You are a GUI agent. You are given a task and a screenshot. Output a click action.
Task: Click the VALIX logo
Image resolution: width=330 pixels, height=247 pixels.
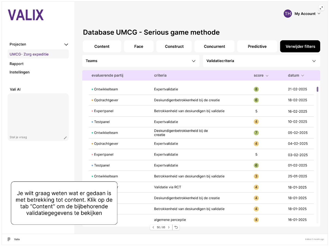(x=26, y=15)
